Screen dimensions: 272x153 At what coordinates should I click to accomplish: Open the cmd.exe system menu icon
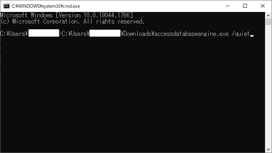(7, 6)
